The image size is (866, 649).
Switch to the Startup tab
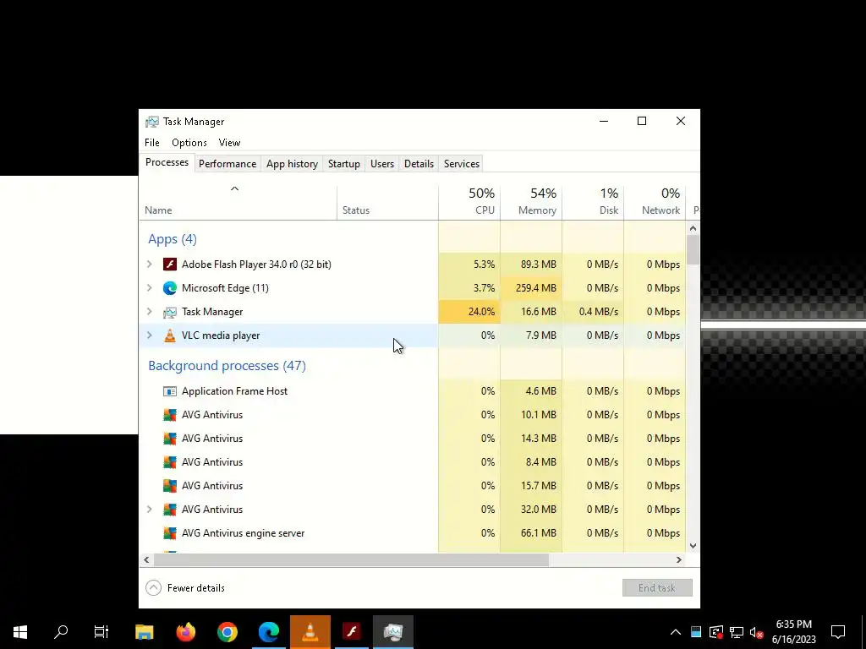[344, 164]
